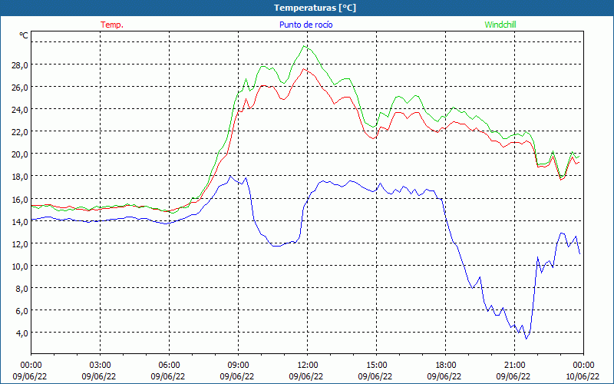Click the 20,0 y-axis value

tap(20, 154)
